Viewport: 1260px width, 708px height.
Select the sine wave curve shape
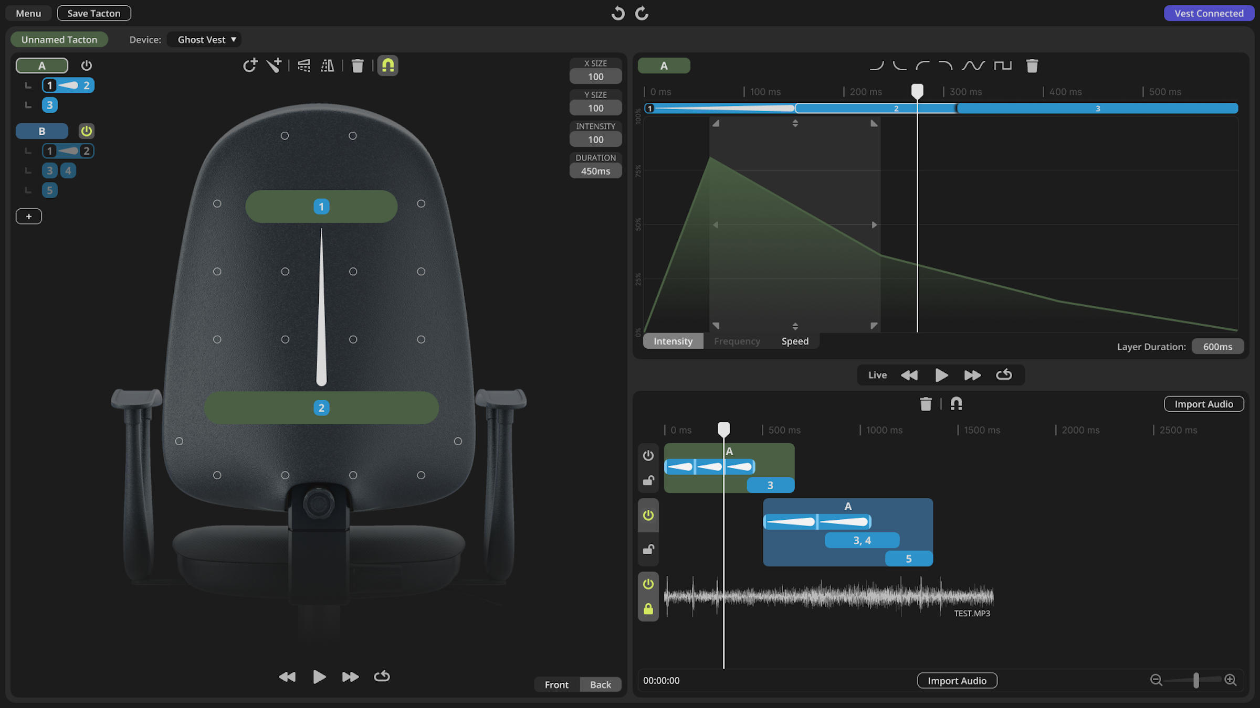[x=974, y=65]
